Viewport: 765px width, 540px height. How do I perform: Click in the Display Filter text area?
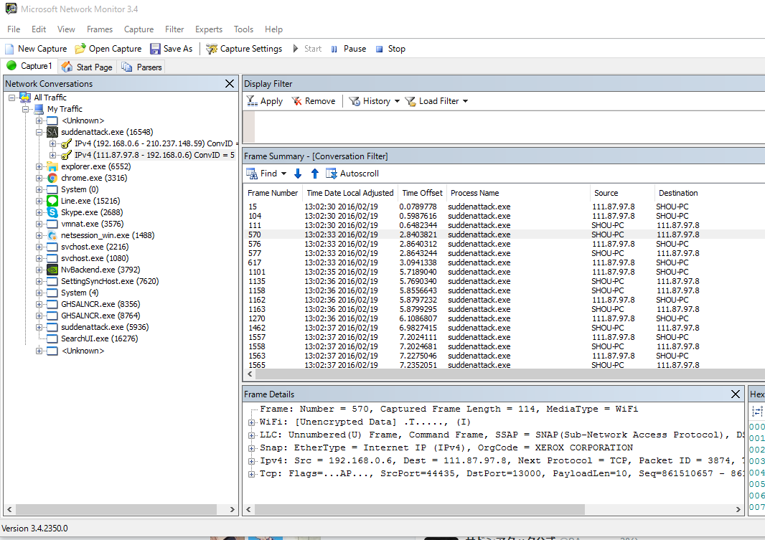tap(510, 126)
